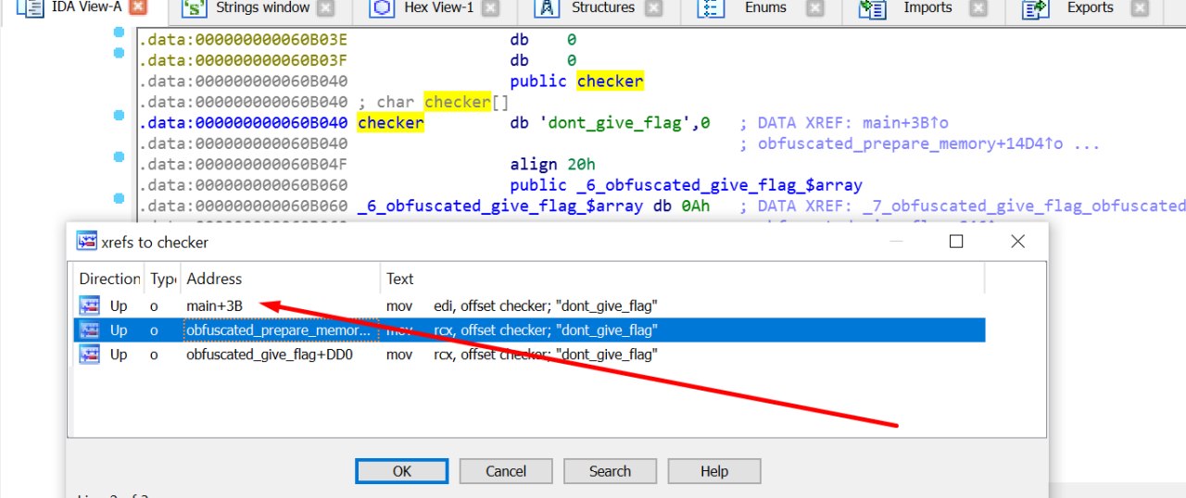
Task: Open the Exports tab
Action: click(1090, 8)
